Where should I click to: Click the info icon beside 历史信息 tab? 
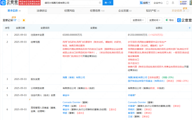188,11
